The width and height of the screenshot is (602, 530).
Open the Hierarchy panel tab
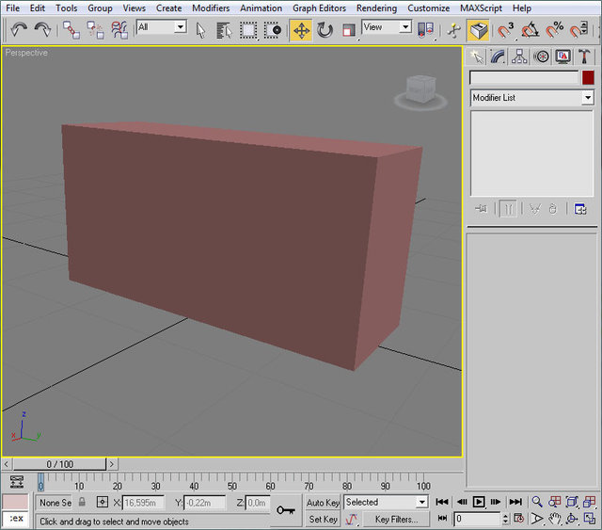coord(519,56)
